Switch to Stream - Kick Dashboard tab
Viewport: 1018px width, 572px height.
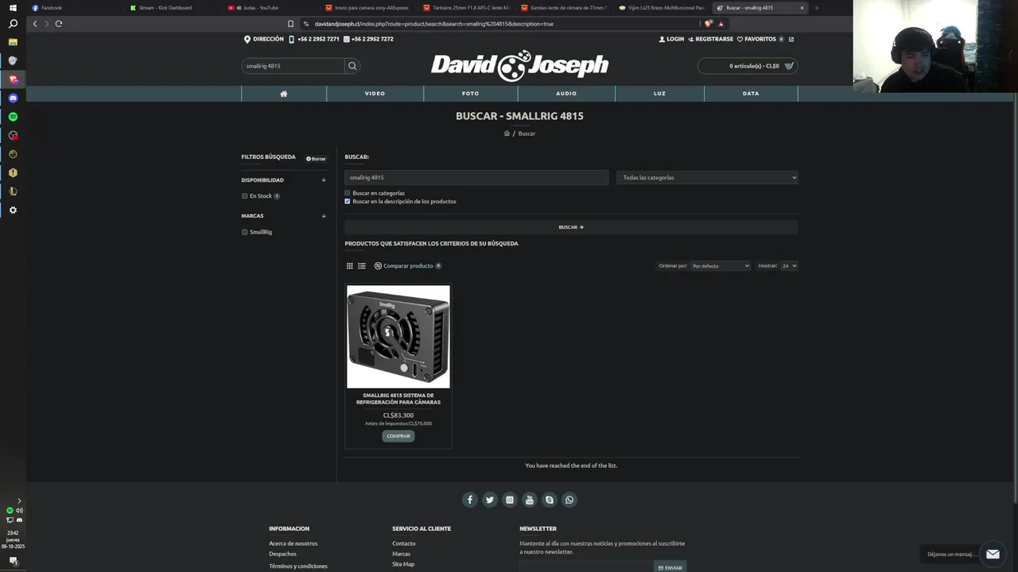(x=171, y=8)
